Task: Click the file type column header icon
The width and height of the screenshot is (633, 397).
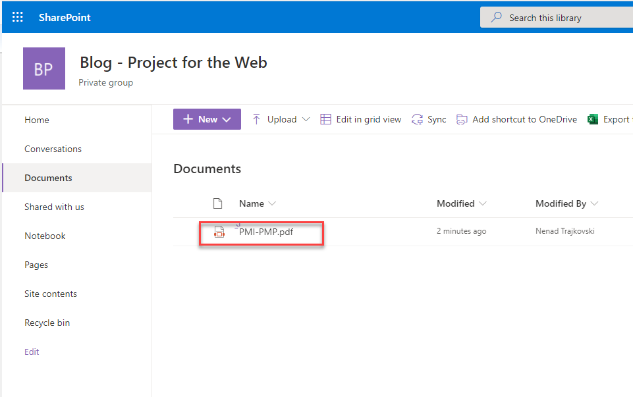Action: [218, 203]
